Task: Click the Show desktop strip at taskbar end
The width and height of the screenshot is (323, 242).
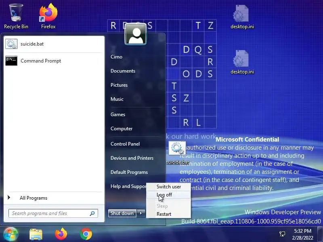Action: pos(320,234)
